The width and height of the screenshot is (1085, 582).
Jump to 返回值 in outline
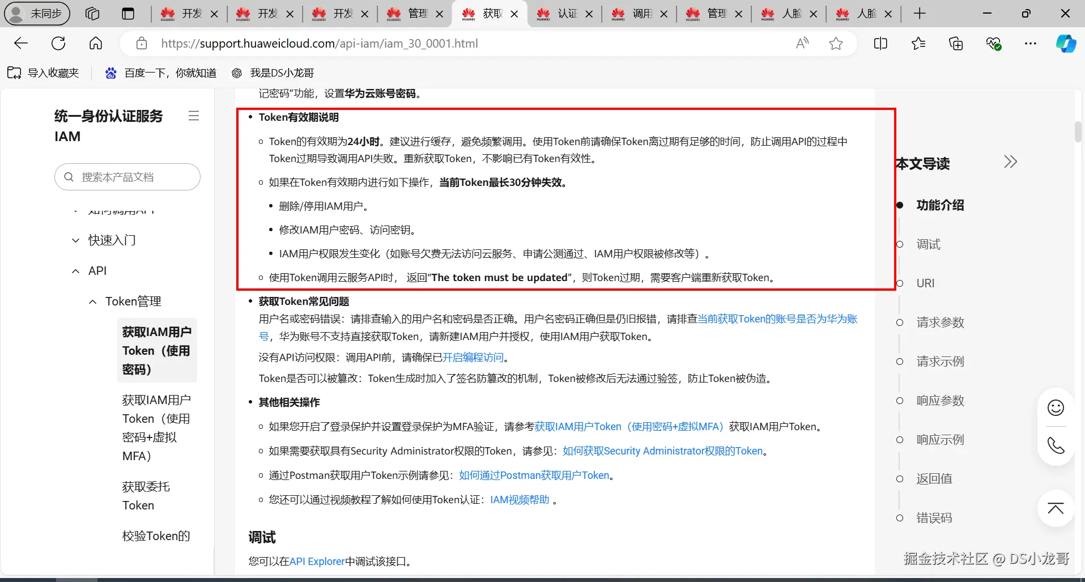click(934, 479)
